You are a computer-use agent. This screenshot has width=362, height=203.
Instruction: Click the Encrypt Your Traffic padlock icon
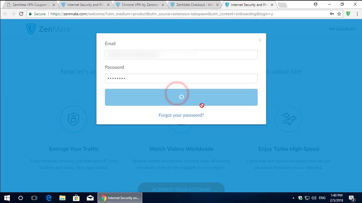pos(74,119)
